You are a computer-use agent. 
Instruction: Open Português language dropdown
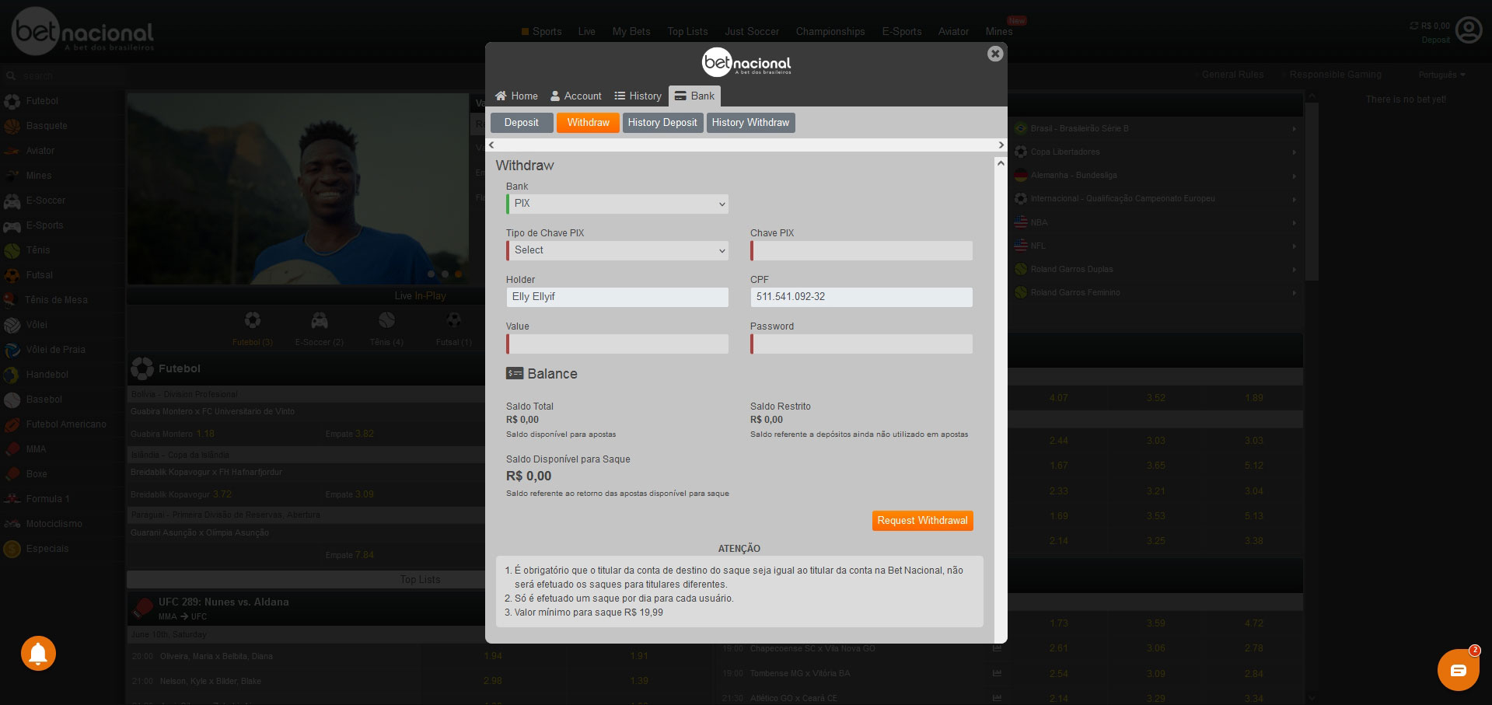[x=1441, y=75]
